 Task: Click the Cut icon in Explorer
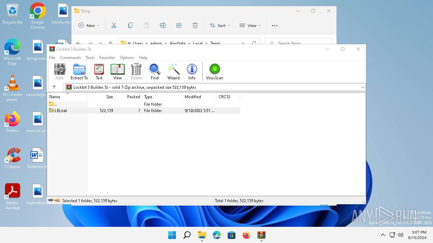pyautogui.click(x=114, y=25)
